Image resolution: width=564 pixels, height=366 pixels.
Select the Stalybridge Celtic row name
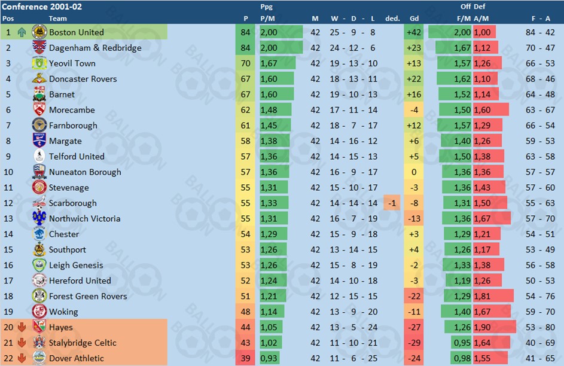point(83,343)
